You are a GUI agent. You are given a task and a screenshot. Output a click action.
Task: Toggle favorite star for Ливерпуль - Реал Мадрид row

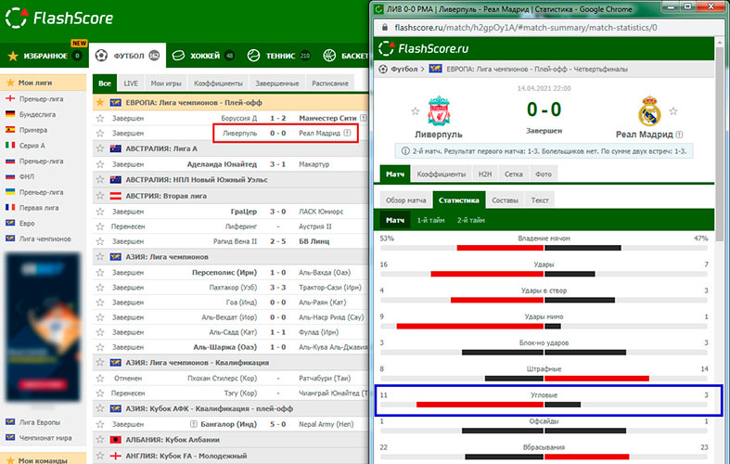99,134
